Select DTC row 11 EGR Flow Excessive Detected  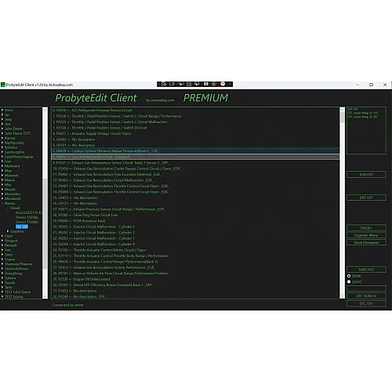[195, 174]
